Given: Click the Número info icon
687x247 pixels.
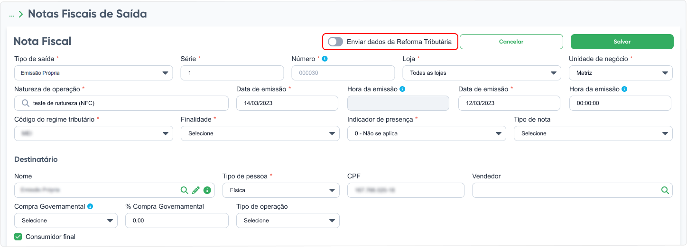Looking at the screenshot, I should [325, 59].
